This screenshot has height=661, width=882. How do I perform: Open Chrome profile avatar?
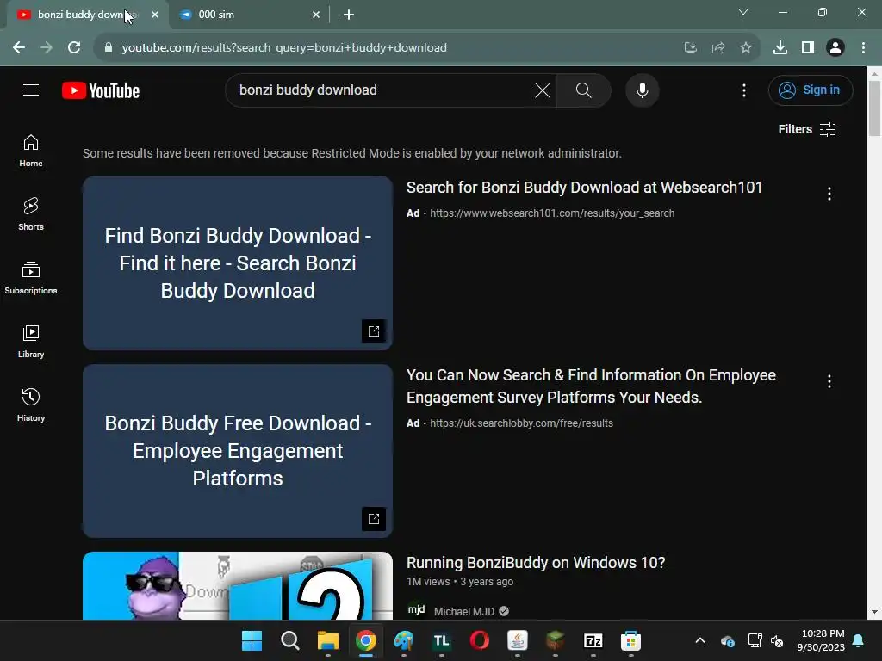click(x=835, y=48)
